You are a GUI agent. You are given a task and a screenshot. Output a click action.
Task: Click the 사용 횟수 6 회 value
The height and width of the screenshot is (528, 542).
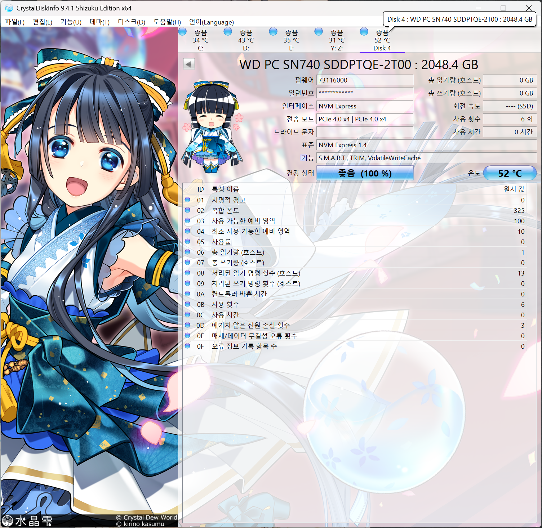point(510,119)
